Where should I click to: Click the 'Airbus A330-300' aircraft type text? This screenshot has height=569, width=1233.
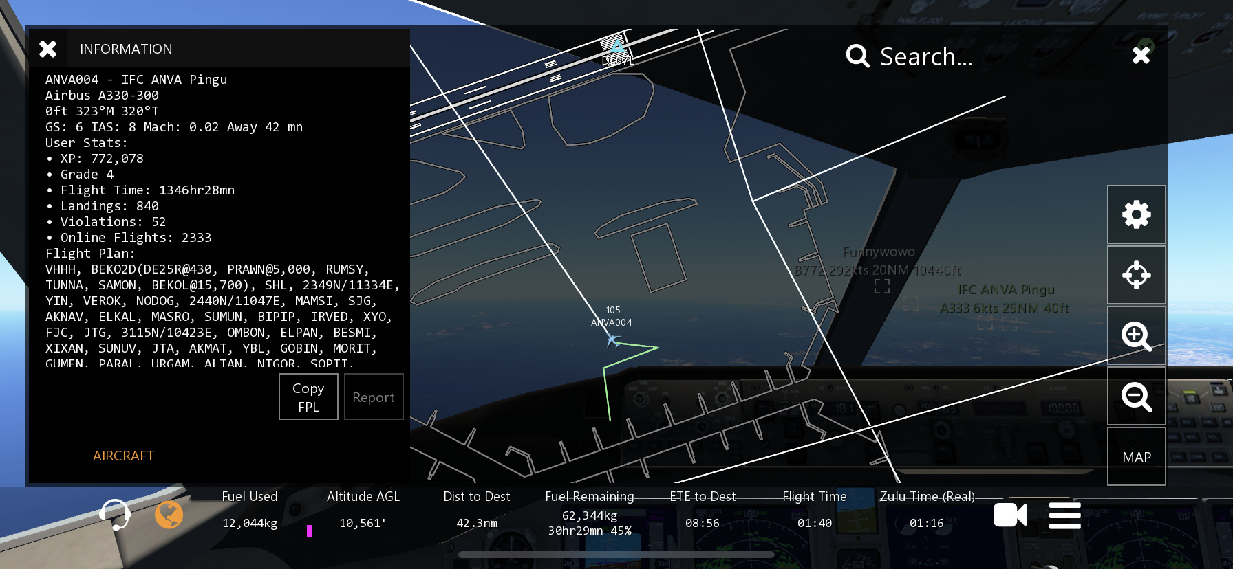pos(102,96)
